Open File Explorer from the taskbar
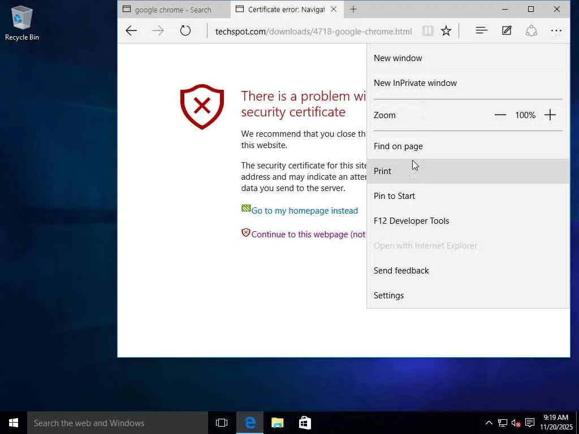Screen dimensions: 579x434 pos(277,423)
